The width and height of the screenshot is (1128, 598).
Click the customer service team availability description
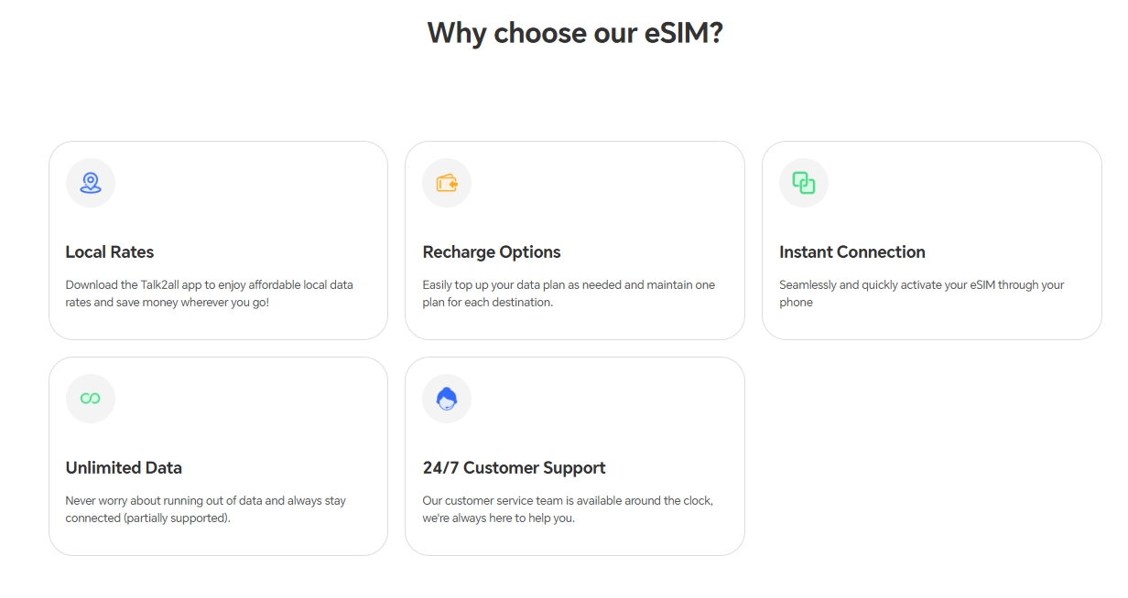568,501
